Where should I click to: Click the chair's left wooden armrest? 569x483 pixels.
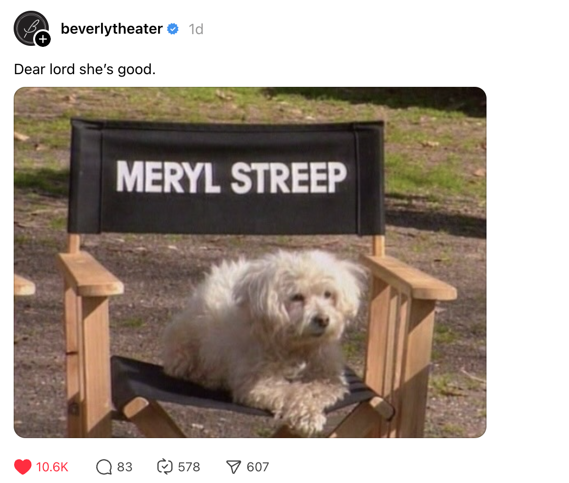tap(90, 274)
